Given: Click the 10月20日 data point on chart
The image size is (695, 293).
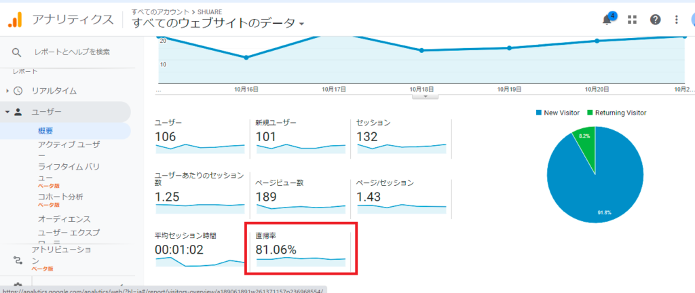Looking at the screenshot, I should click(x=597, y=41).
